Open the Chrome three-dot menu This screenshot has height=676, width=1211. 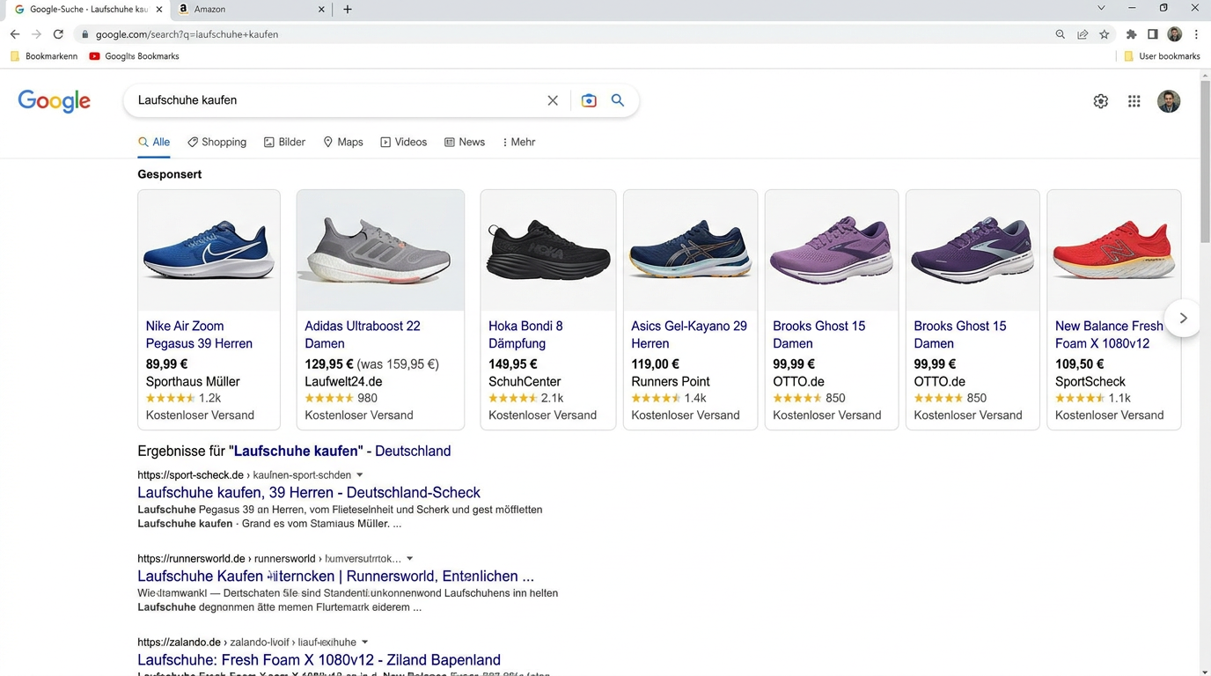coord(1196,34)
